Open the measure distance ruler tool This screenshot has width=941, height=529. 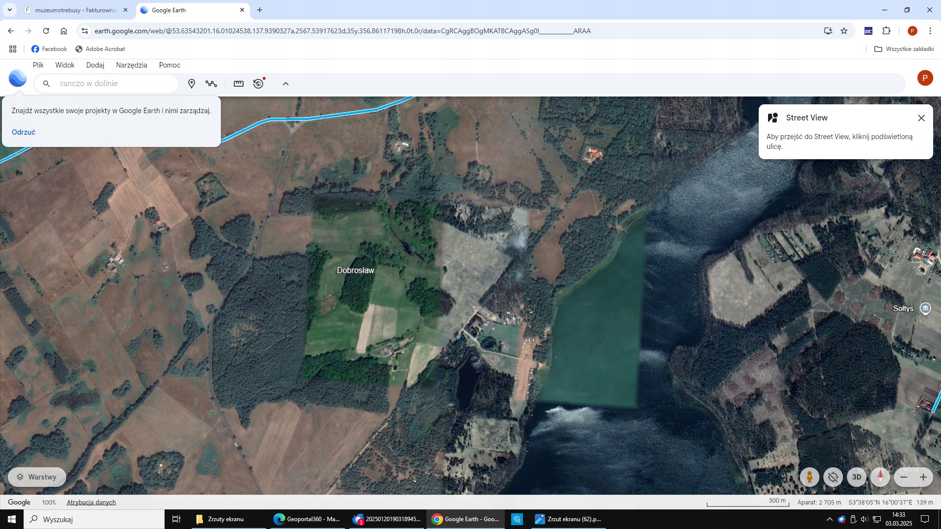click(x=239, y=84)
